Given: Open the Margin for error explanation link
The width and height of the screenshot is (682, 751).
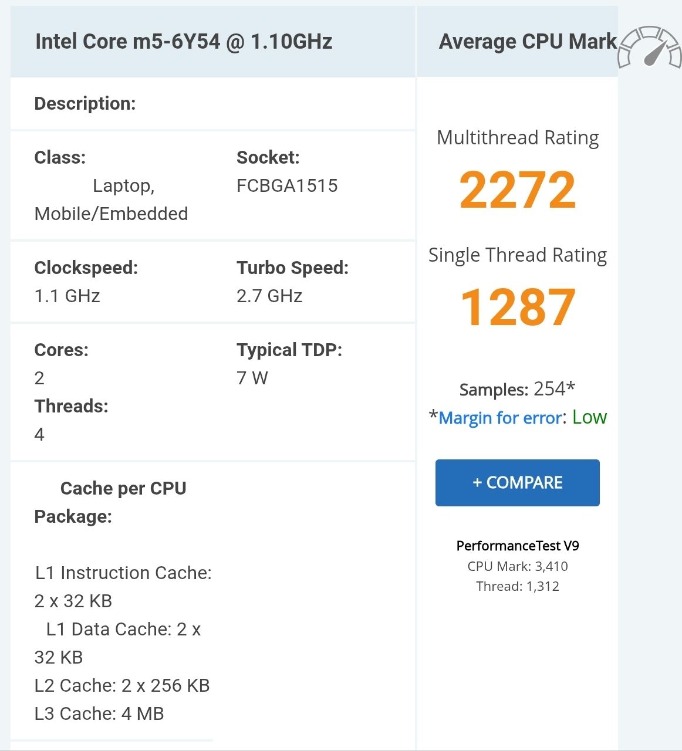Looking at the screenshot, I should pyautogui.click(x=498, y=417).
